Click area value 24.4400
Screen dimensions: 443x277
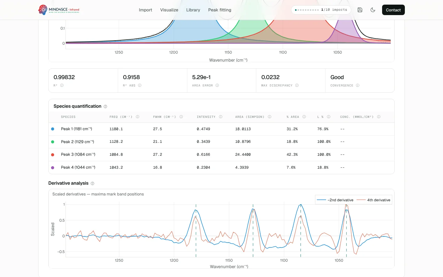[243, 155]
